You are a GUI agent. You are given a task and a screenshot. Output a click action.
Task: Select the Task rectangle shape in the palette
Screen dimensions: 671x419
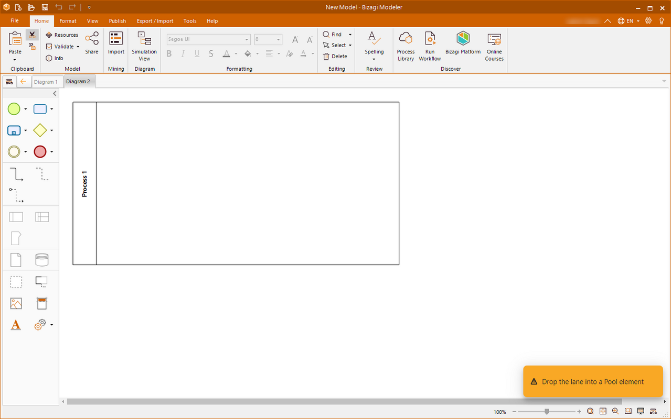coord(40,109)
